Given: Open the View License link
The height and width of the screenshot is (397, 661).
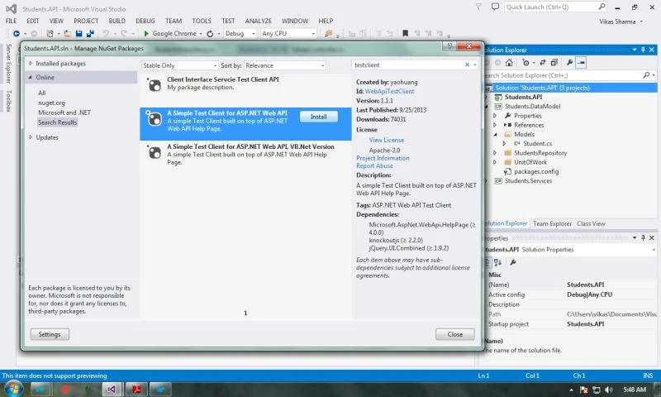Looking at the screenshot, I should tap(386, 140).
